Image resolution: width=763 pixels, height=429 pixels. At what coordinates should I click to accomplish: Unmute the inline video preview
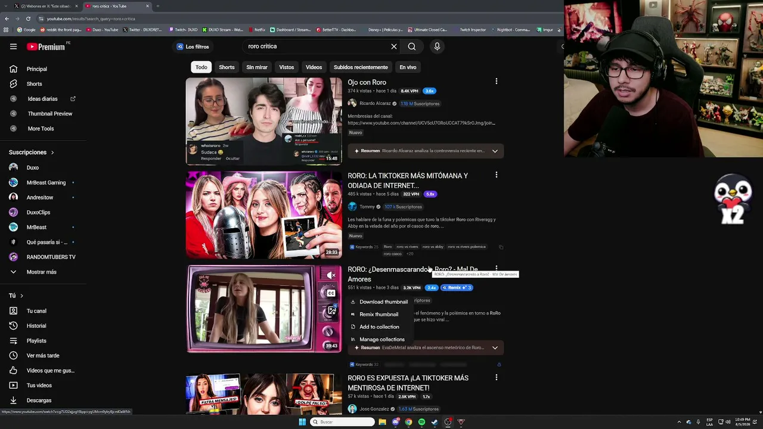(x=331, y=275)
